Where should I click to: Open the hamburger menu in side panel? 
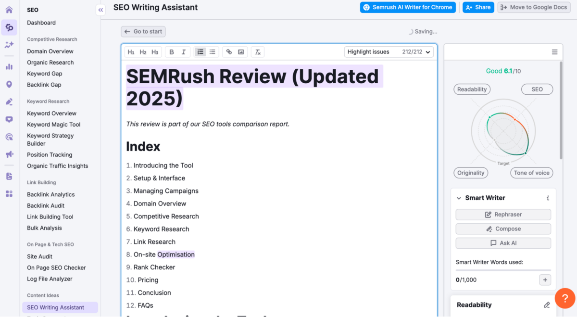tap(554, 52)
